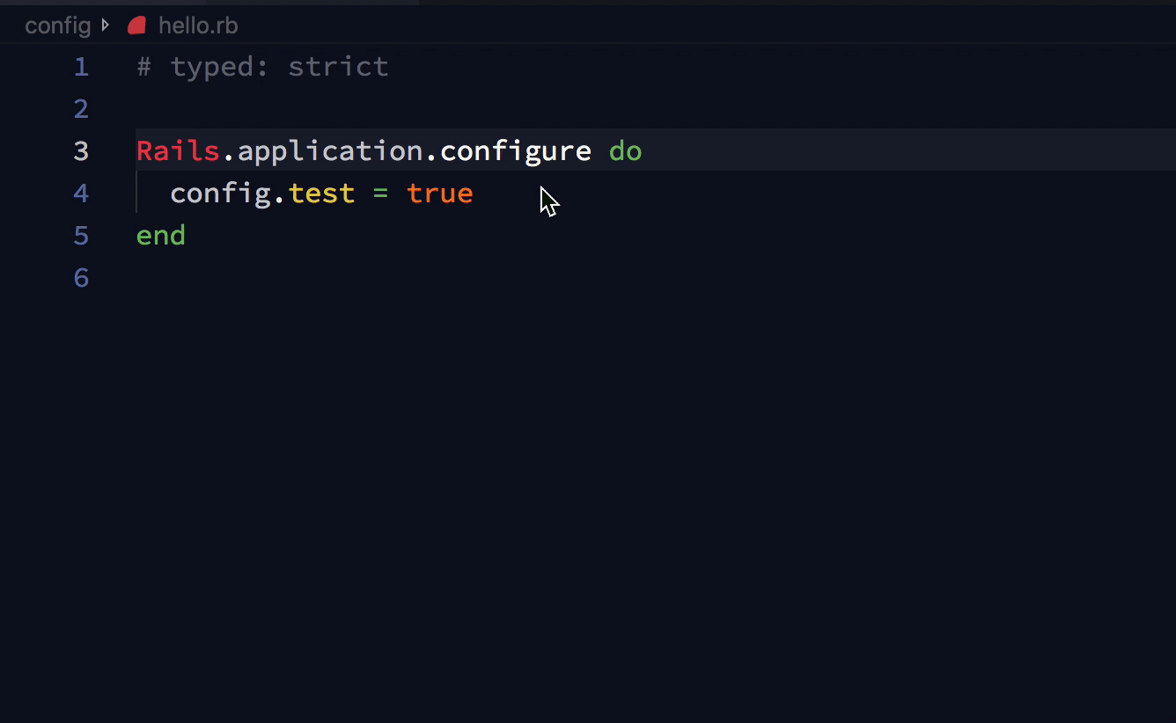Click line number 5 in the gutter
The height and width of the screenshot is (723, 1176).
(81, 236)
